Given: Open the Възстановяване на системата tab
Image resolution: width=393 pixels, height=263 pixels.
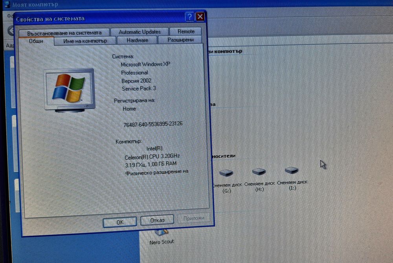Looking at the screenshot, I should 64,33.
